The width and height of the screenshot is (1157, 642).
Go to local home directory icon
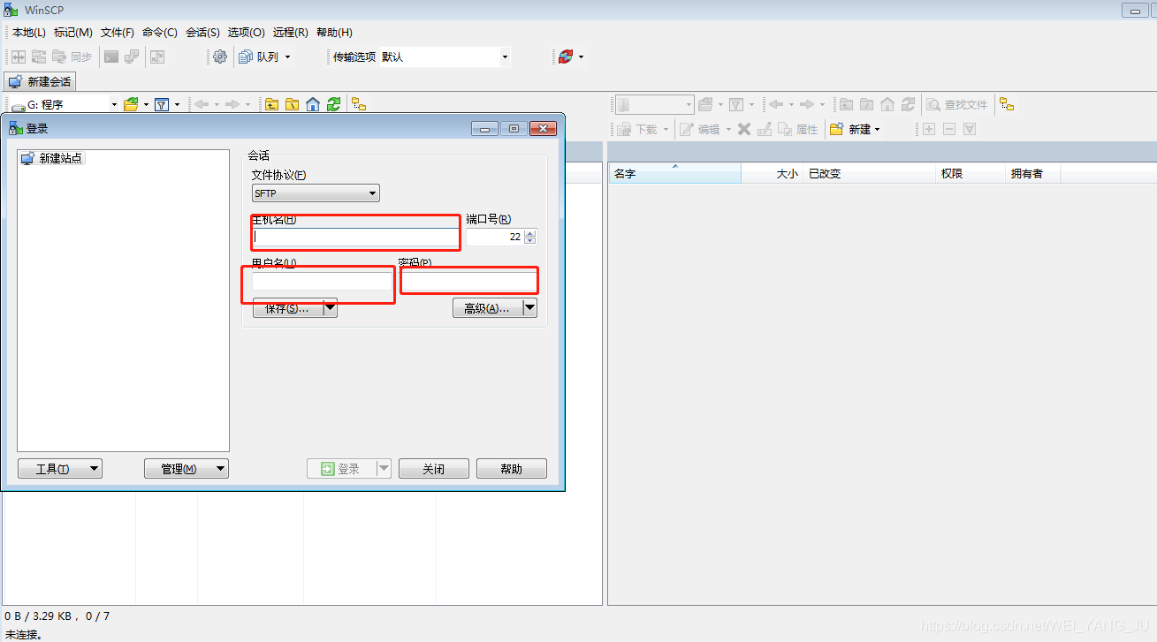coord(313,104)
